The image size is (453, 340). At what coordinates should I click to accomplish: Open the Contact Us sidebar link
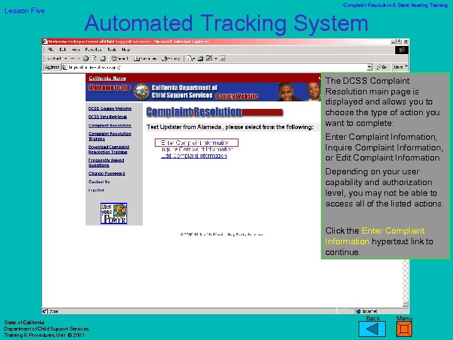click(99, 182)
